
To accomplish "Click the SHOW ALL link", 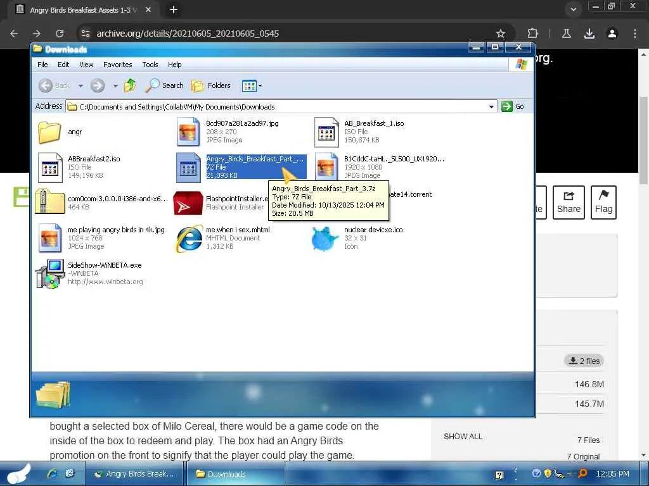I will (x=463, y=437).
